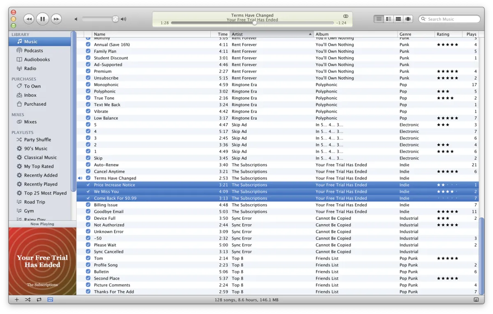Image resolution: width=493 pixels, height=314 pixels.
Task: Open Road Trip playlist
Action: point(40,202)
